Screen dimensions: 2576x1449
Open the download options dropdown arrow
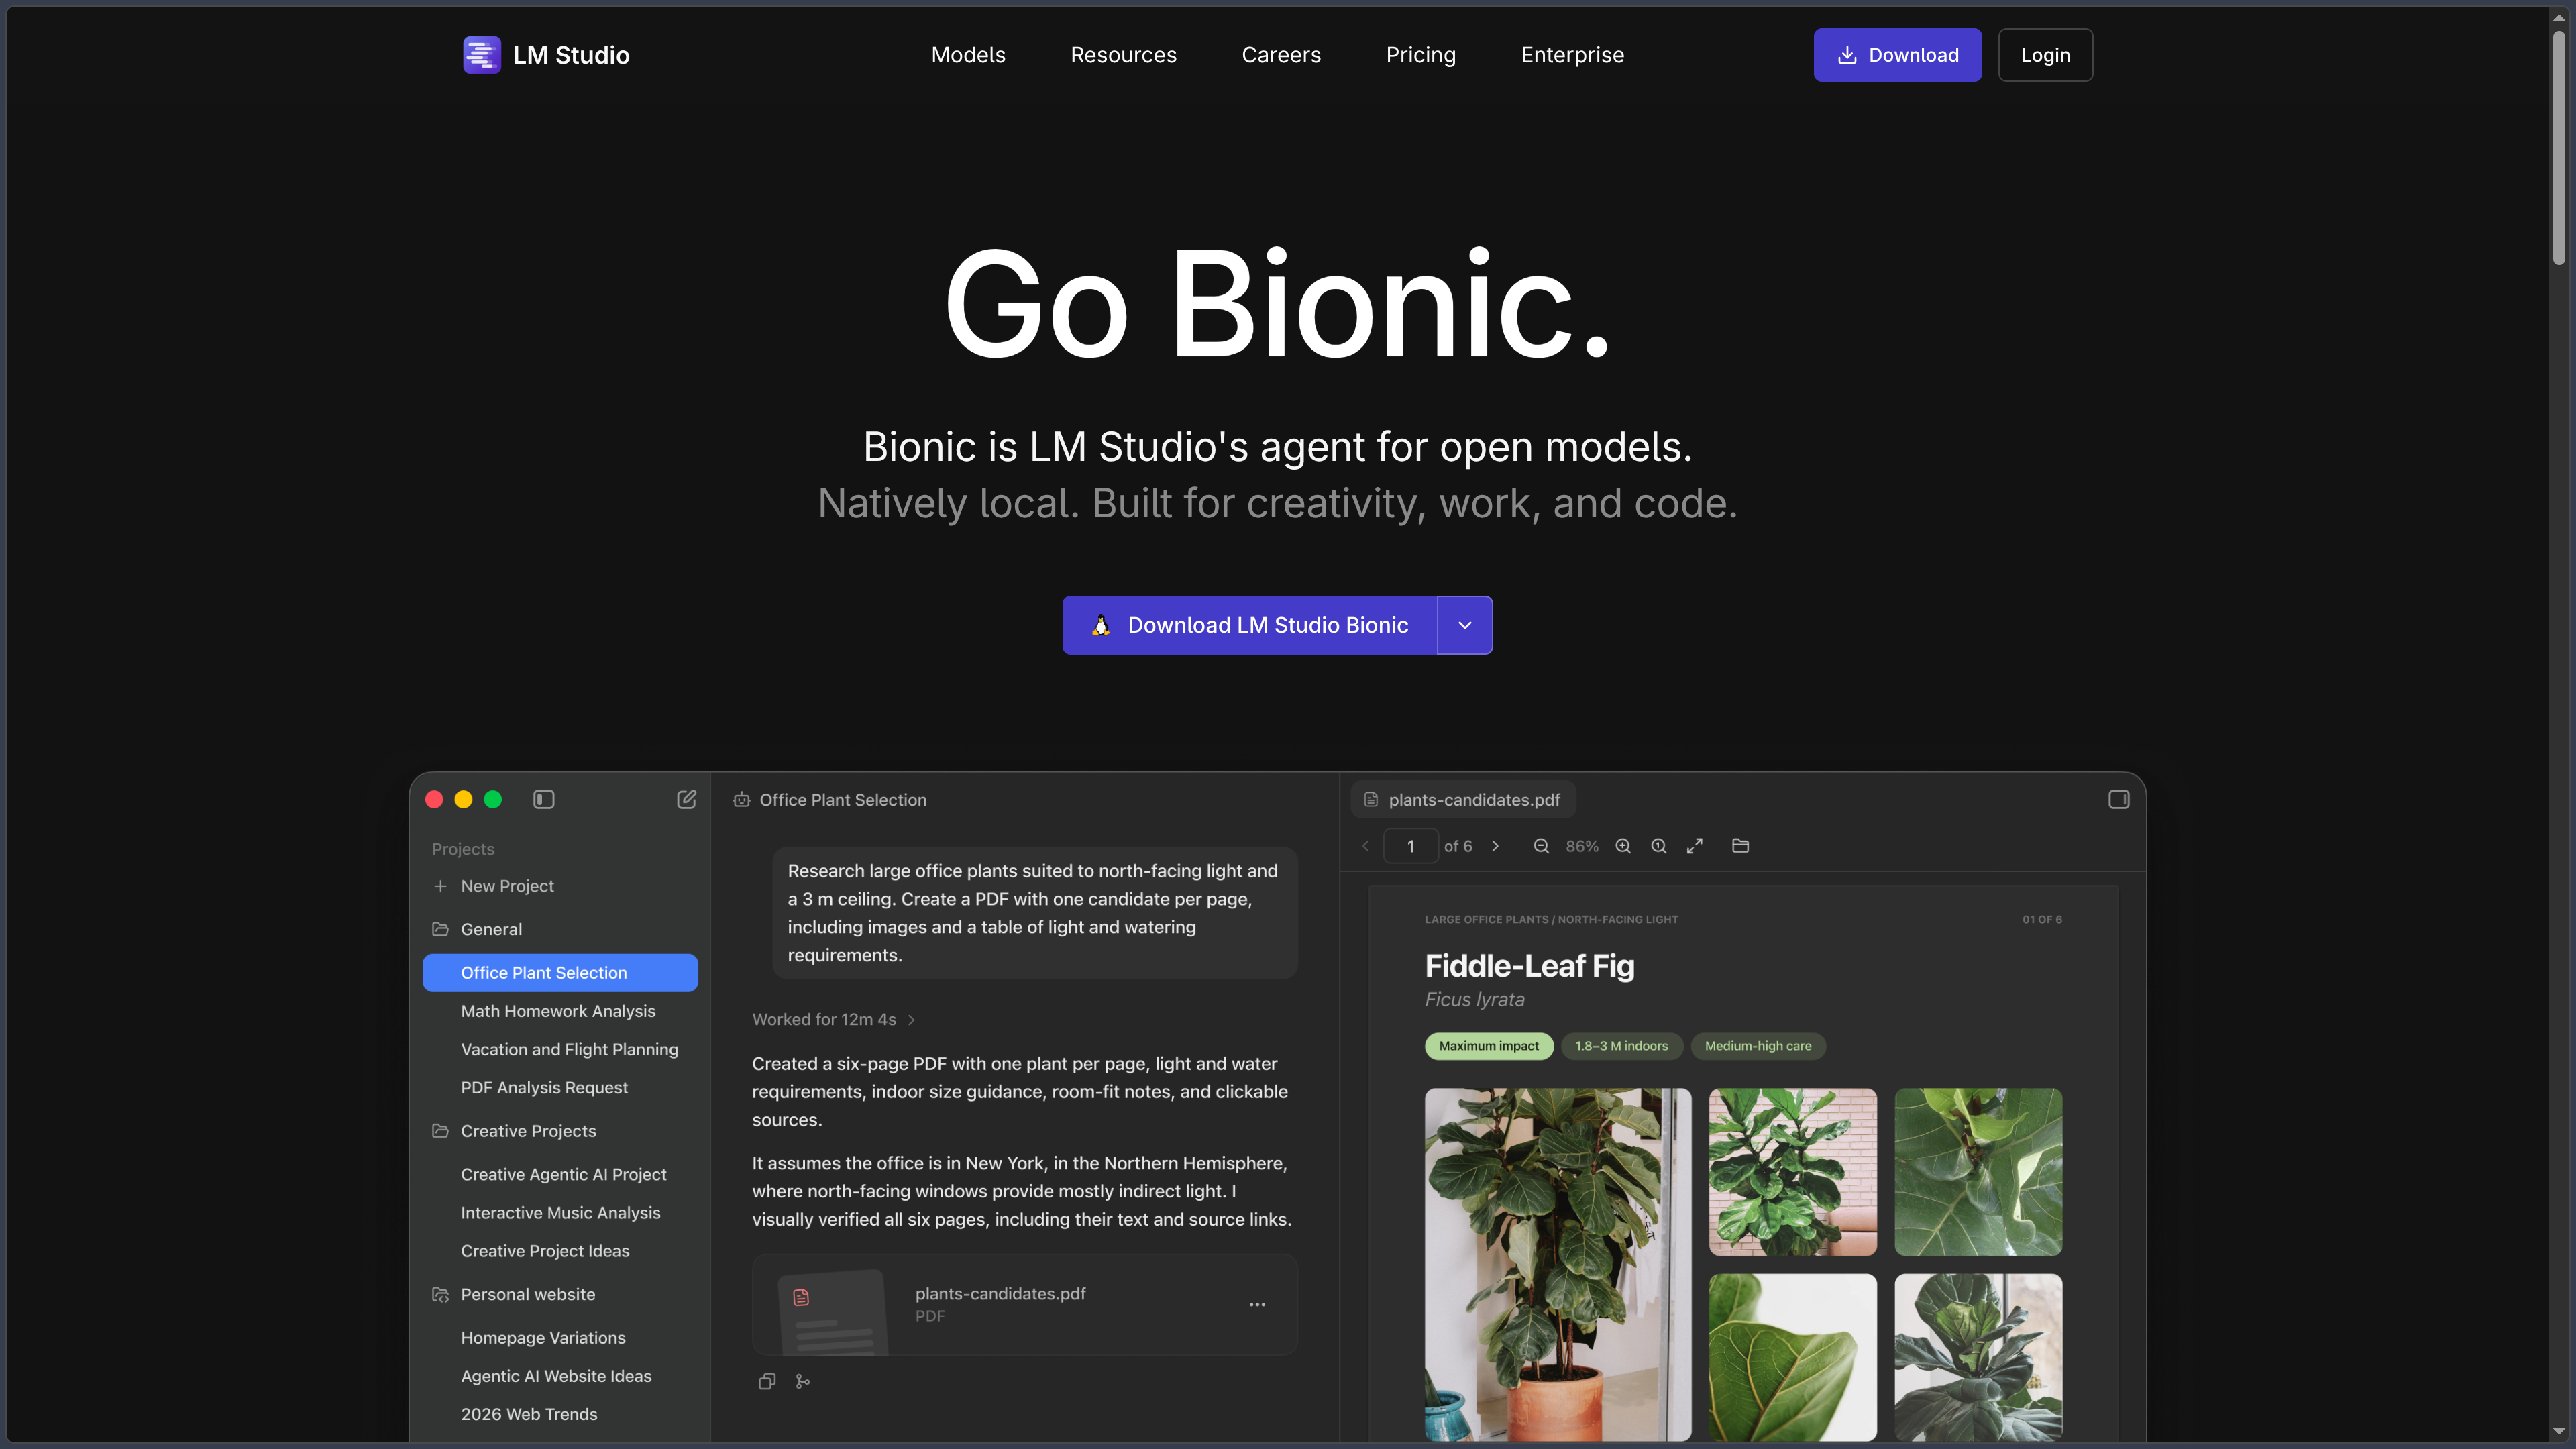[x=1464, y=625]
